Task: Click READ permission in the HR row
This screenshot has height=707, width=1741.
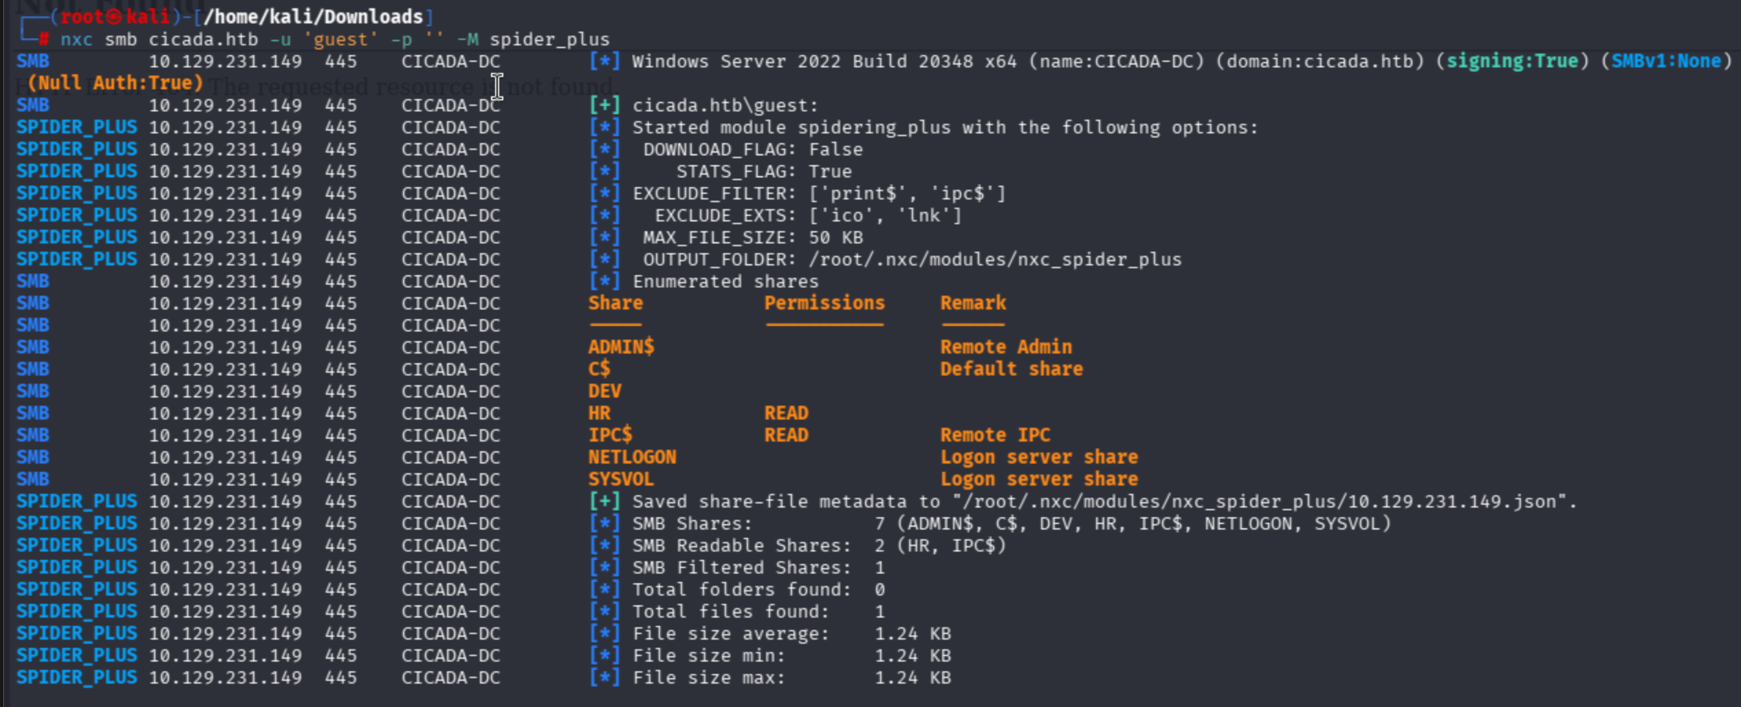Action: click(x=786, y=413)
